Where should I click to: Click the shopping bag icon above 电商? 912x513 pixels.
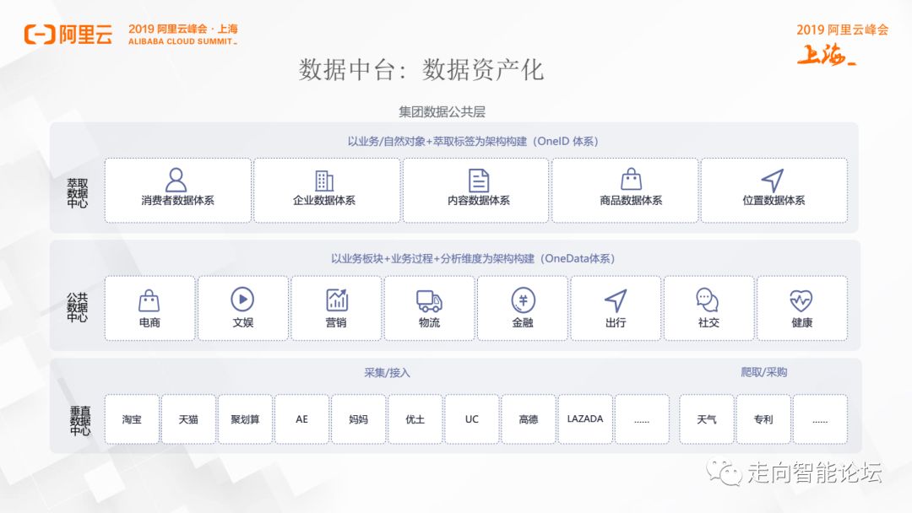149,300
